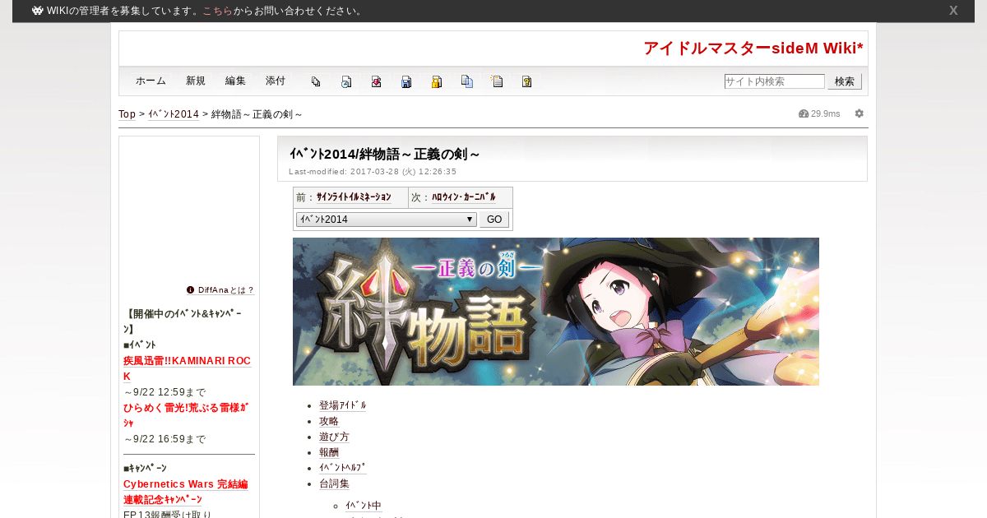Jump to 攻略 section
The image size is (987, 518).
[x=329, y=421]
